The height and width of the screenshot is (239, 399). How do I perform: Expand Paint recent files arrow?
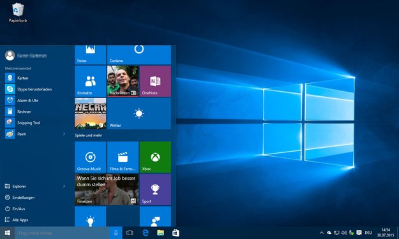pos(64,134)
